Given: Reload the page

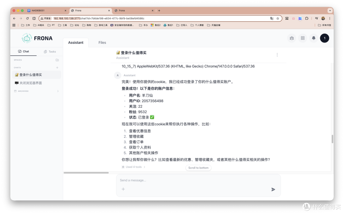Looking at the screenshot, I should tap(27, 18).
